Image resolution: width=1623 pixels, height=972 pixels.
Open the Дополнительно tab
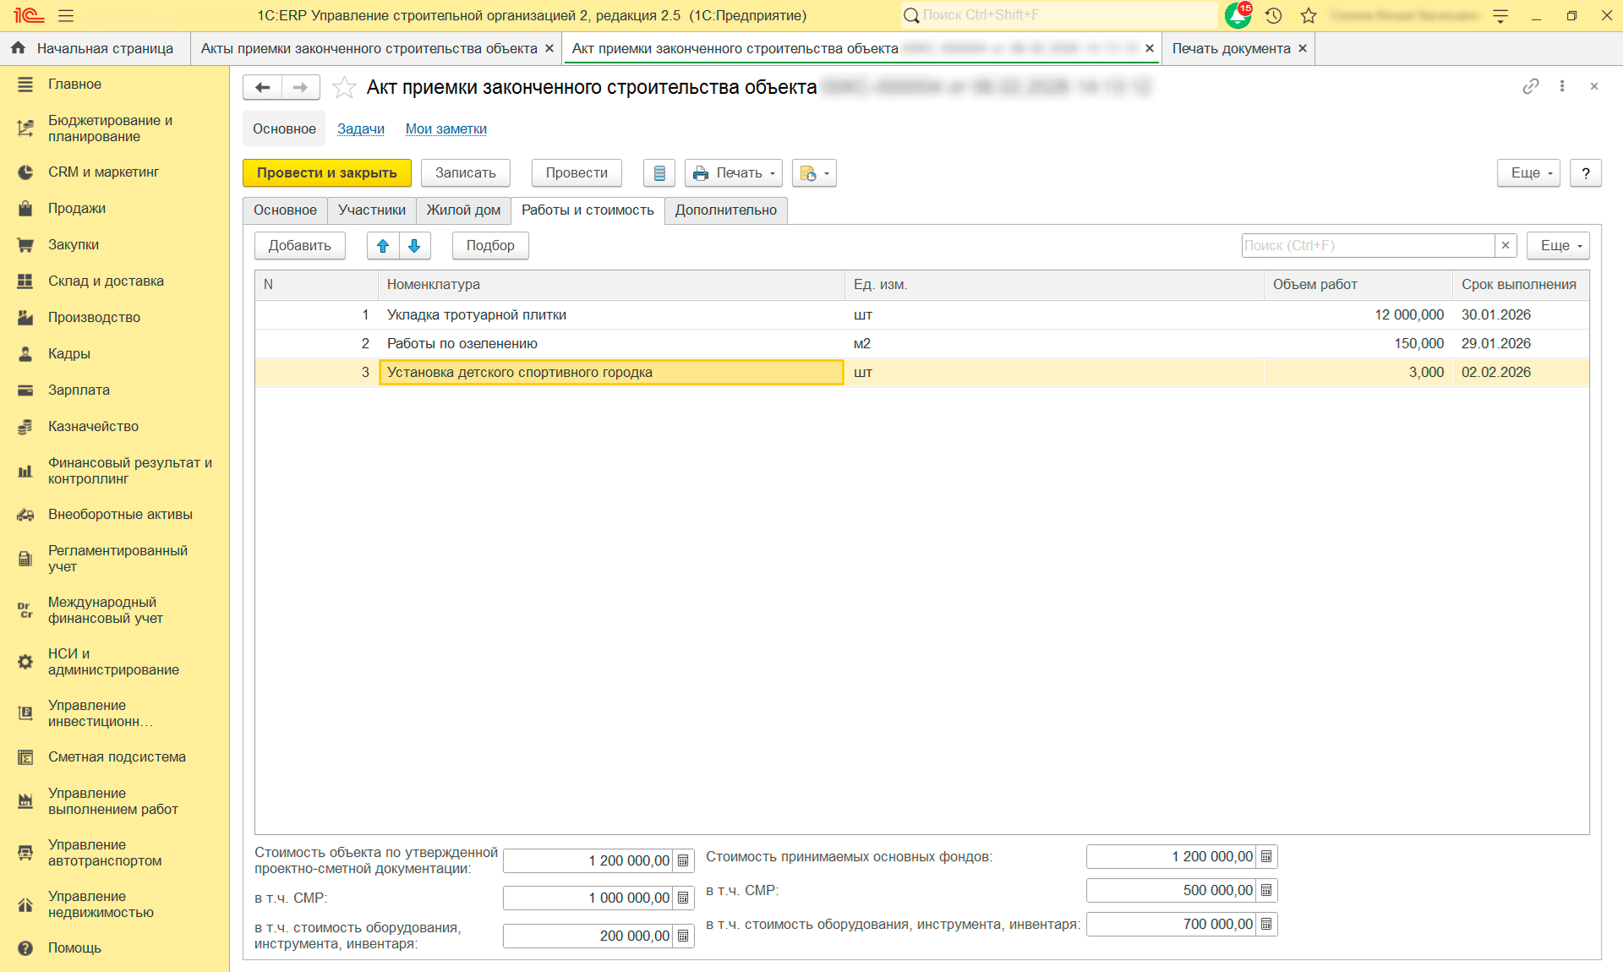(x=725, y=210)
